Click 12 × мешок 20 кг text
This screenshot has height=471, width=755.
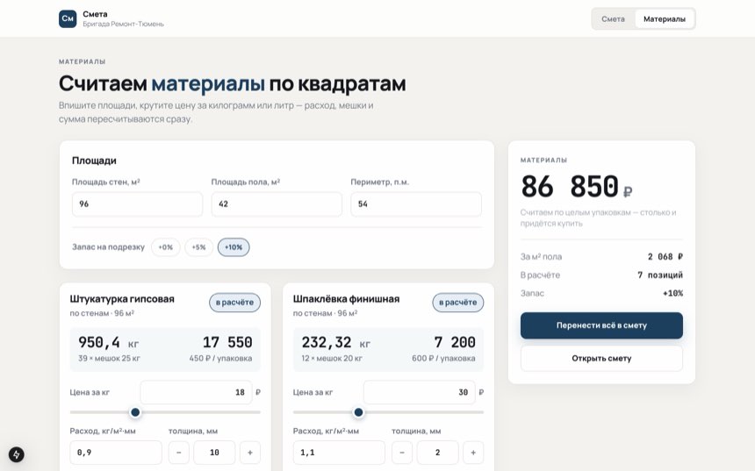332,359
